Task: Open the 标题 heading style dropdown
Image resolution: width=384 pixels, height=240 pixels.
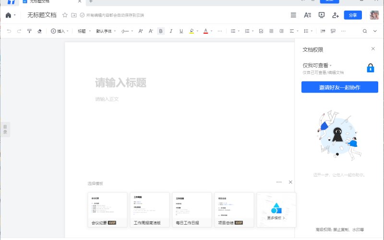Action: tap(84, 31)
